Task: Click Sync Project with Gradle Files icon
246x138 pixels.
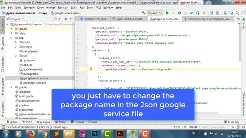Action: click(211, 13)
